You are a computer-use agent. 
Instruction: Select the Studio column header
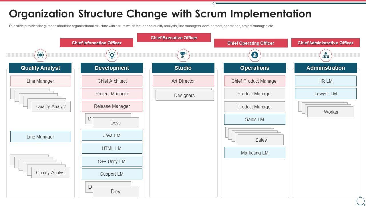click(x=183, y=68)
